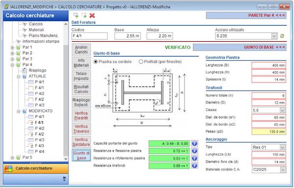Select P 4/4 under MODIFICATO
The image size is (294, 188).
click(39, 152)
